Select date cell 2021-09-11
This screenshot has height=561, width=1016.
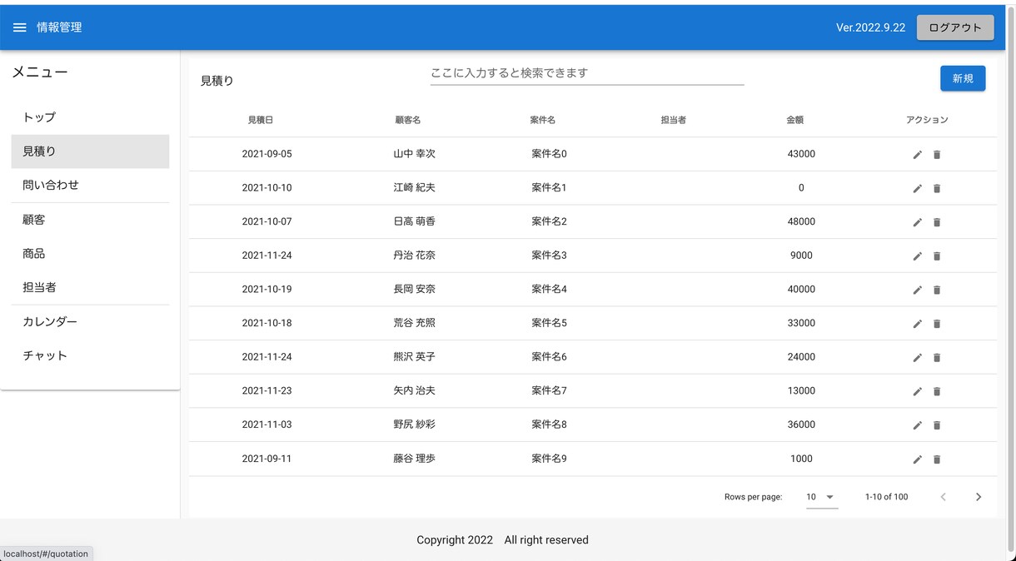coord(267,459)
